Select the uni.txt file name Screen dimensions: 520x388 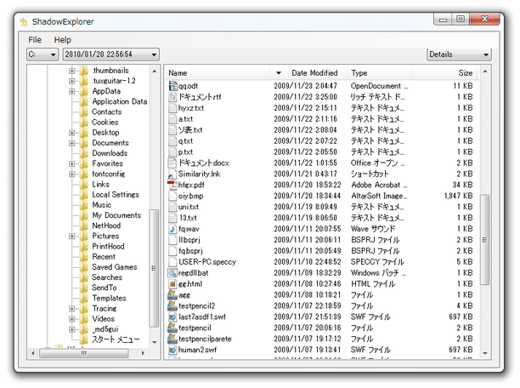point(189,207)
